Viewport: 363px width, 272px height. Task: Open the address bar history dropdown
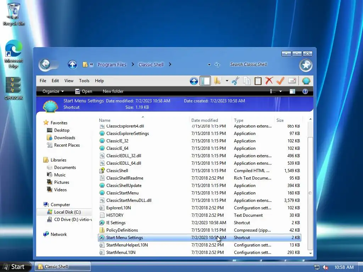pos(209,65)
